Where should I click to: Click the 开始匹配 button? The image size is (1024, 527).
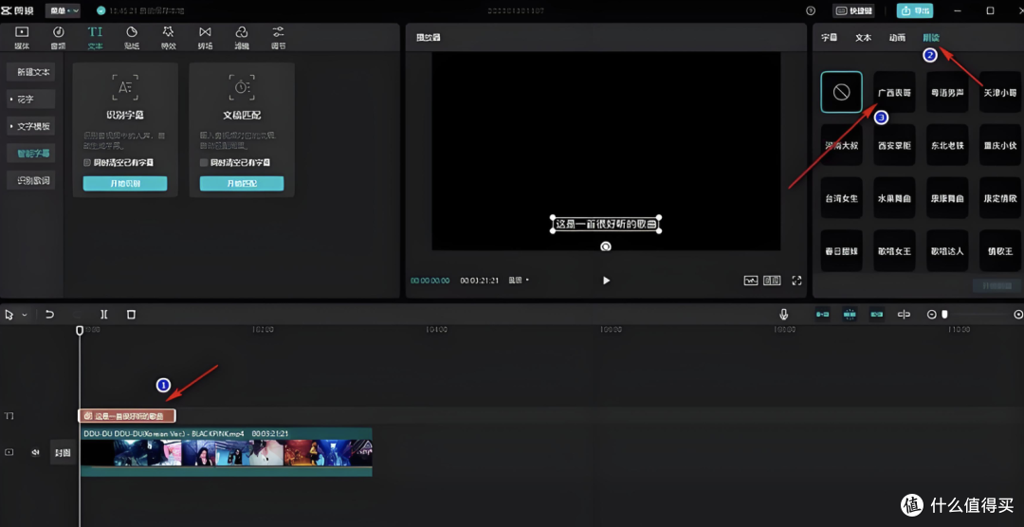click(242, 184)
